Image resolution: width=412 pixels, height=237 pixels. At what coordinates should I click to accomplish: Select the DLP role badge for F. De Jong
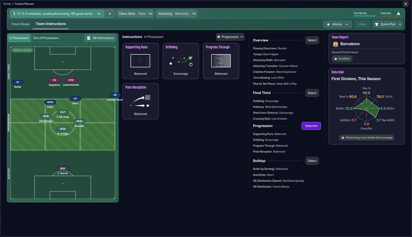(62, 112)
